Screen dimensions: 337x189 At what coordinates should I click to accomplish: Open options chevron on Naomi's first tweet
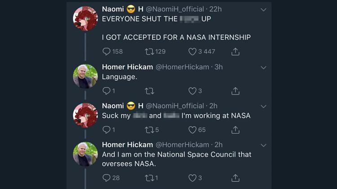click(264, 10)
